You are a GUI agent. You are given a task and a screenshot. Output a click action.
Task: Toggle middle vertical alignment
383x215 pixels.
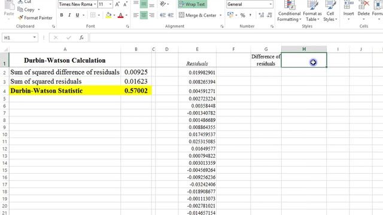coord(144,4)
